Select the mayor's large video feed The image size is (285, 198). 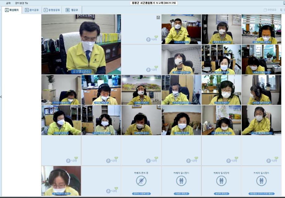pyautogui.click(x=81, y=43)
